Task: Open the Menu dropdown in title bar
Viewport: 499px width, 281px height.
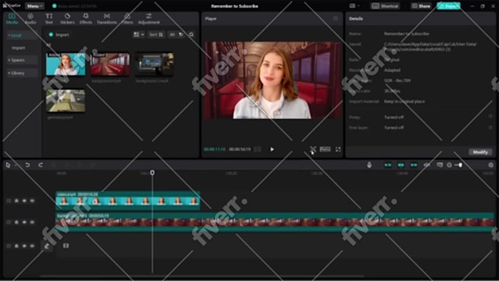Action: pos(34,6)
